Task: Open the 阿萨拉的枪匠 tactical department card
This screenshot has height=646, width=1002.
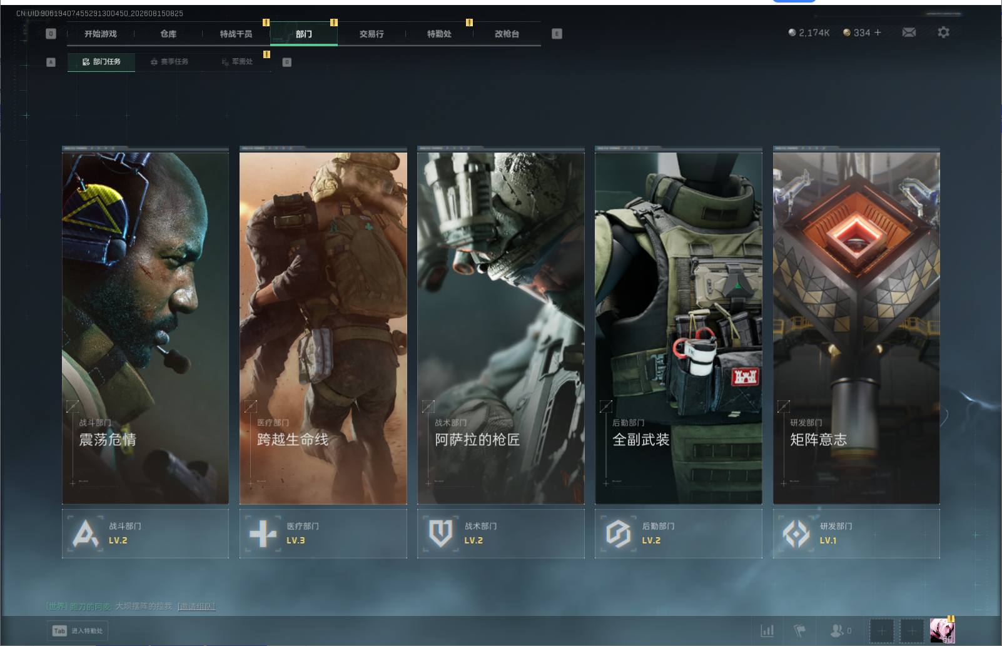Action: coord(500,327)
